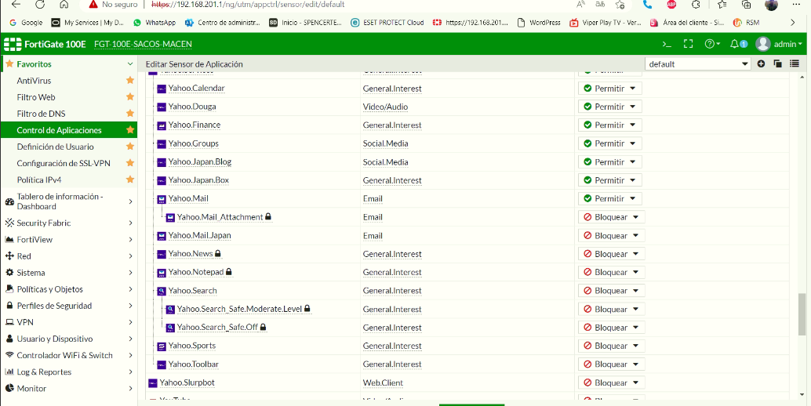
Task: Unfavorite AntiVirus using its star
Action: [x=130, y=81]
